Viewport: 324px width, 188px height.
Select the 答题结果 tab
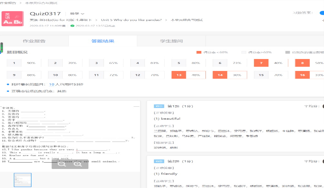(x=103, y=41)
